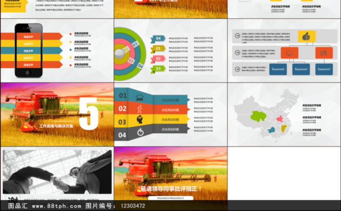Click the teal 04 ribbon label
The width and height of the screenshot is (341, 211).
[x=158, y=39]
